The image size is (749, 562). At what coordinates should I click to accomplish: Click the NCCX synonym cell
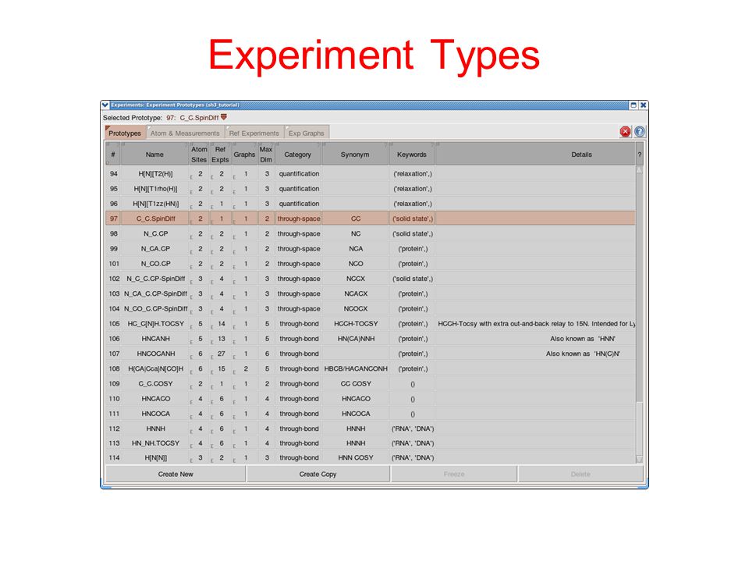[356, 279]
